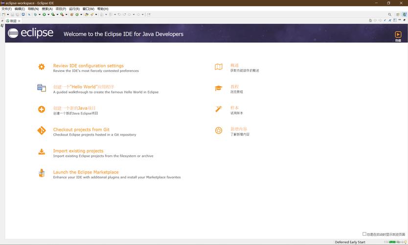Click the Save All toolbar icon

point(17,15)
